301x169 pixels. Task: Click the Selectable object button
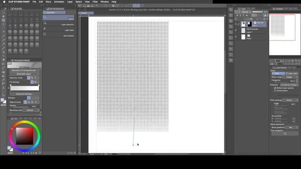pos(24,74)
